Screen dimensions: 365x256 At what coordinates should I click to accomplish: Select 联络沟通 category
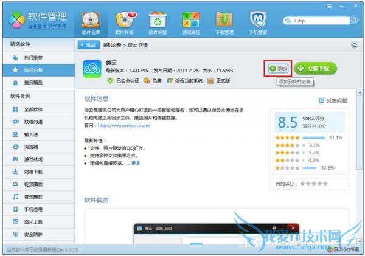point(39,122)
